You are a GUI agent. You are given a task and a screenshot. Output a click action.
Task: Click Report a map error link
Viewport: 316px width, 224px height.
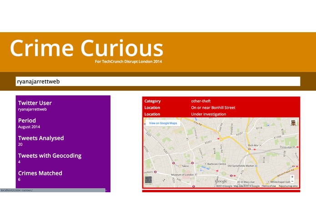pos(288,186)
